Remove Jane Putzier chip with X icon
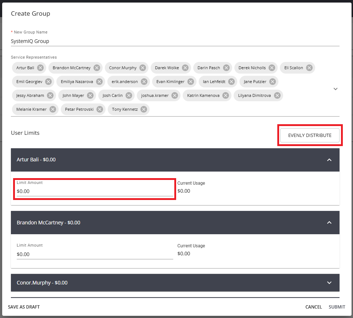The width and height of the screenshot is (353, 318). click(x=273, y=82)
